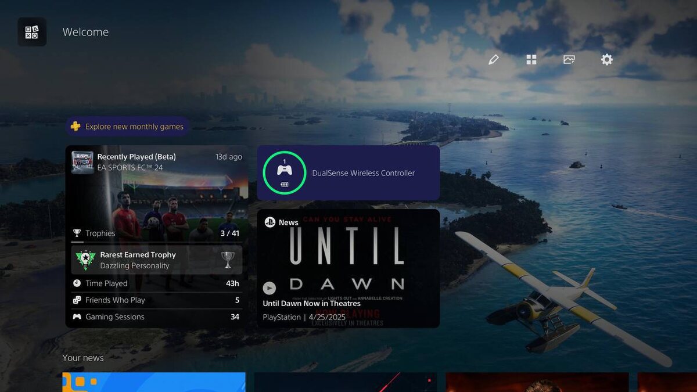697x392 pixels.
Task: Click the Dazzling Personality trophy badge icon
Action: click(85, 260)
